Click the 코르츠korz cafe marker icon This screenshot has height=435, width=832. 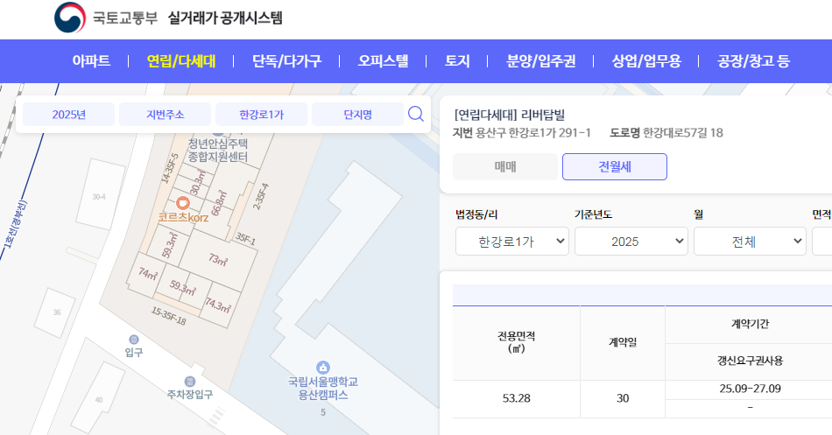coord(182,203)
